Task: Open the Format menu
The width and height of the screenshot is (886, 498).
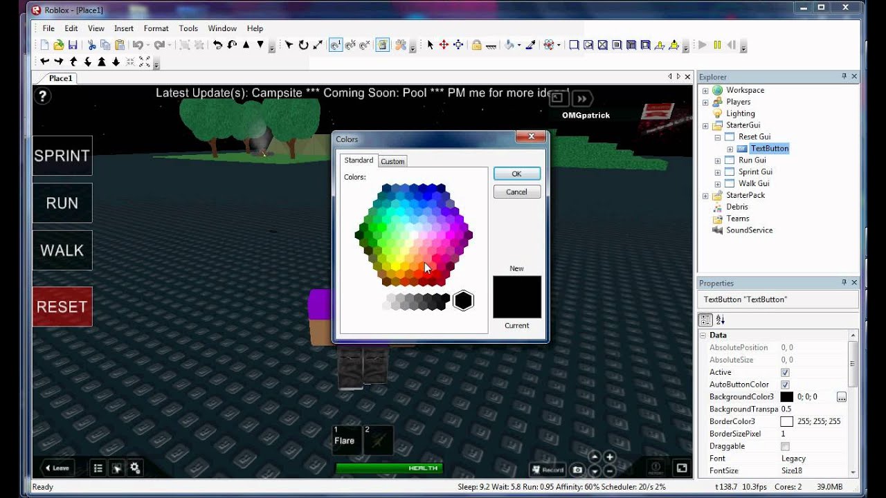Action: pos(156,28)
